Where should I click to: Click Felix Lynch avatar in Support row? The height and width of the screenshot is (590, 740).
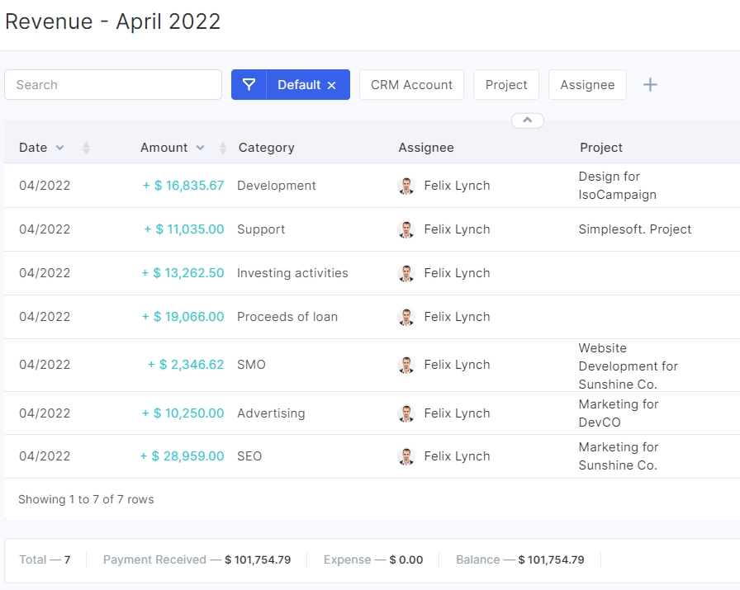pyautogui.click(x=406, y=229)
